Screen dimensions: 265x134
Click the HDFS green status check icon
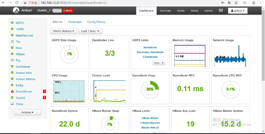(x=12, y=23)
